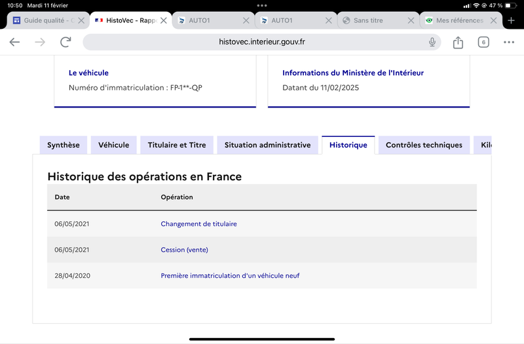This screenshot has width=524, height=344.
Task: Click the forward navigation arrow
Action: (x=40, y=42)
